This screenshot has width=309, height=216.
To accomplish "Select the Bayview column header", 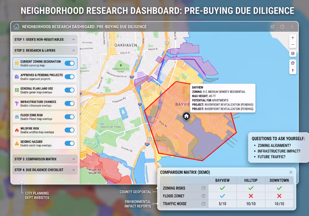I will [x=222, y=181].
